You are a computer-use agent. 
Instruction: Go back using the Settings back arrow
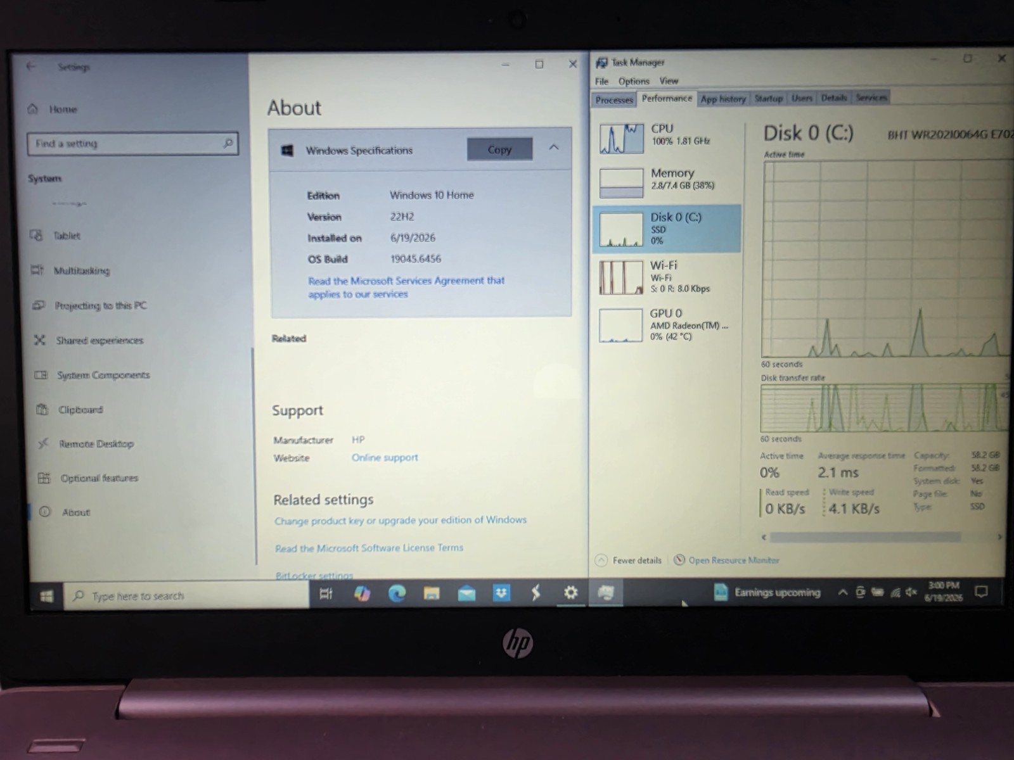(30, 66)
